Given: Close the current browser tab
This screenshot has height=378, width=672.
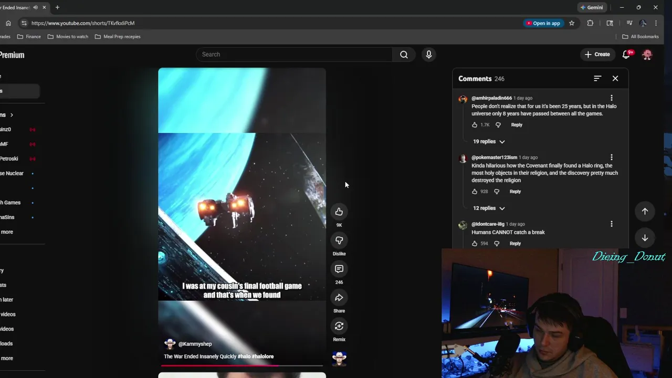Looking at the screenshot, I should coord(44,7).
